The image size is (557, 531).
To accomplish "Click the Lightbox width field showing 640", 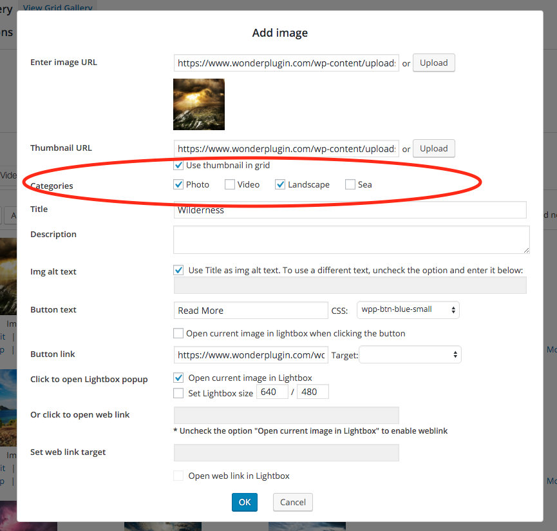I will (x=272, y=392).
